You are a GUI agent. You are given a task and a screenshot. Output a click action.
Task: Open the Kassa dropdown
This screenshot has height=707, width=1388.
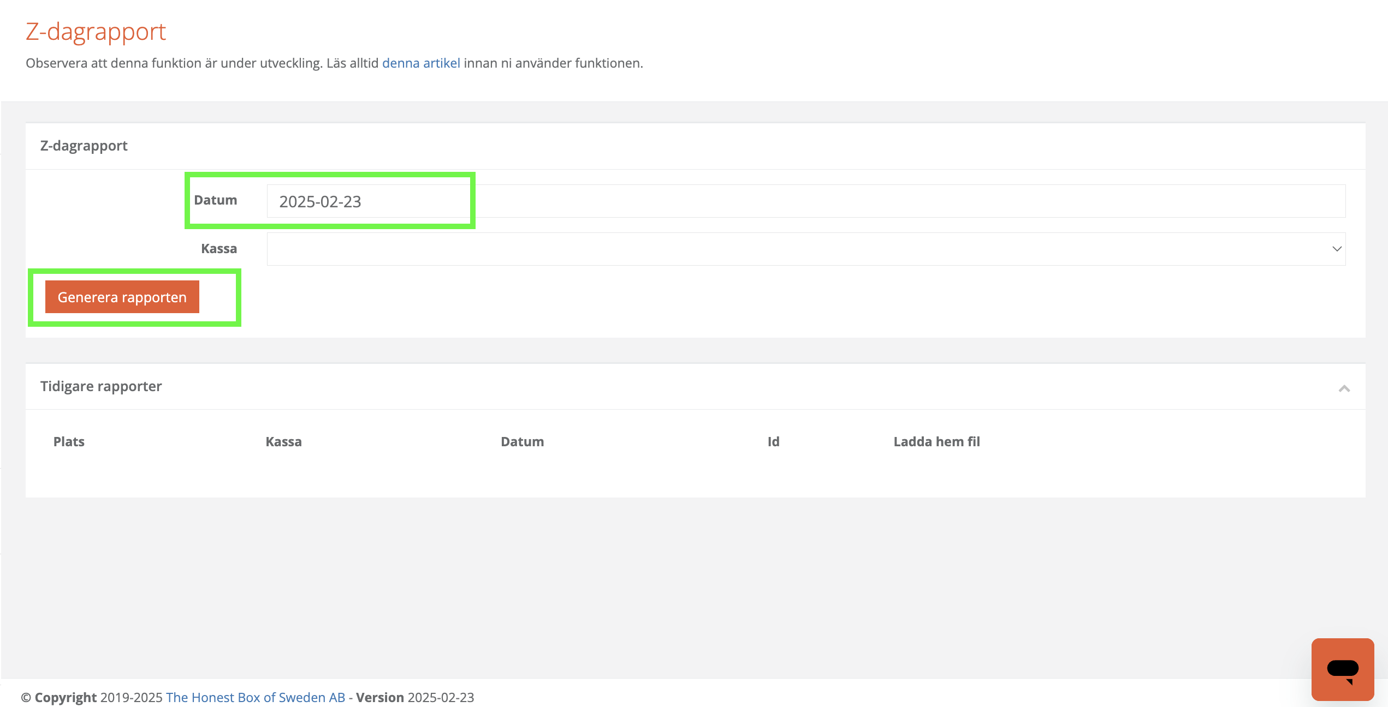[805, 249]
